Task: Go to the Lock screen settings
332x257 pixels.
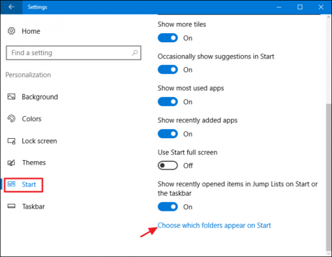Action: [39, 141]
